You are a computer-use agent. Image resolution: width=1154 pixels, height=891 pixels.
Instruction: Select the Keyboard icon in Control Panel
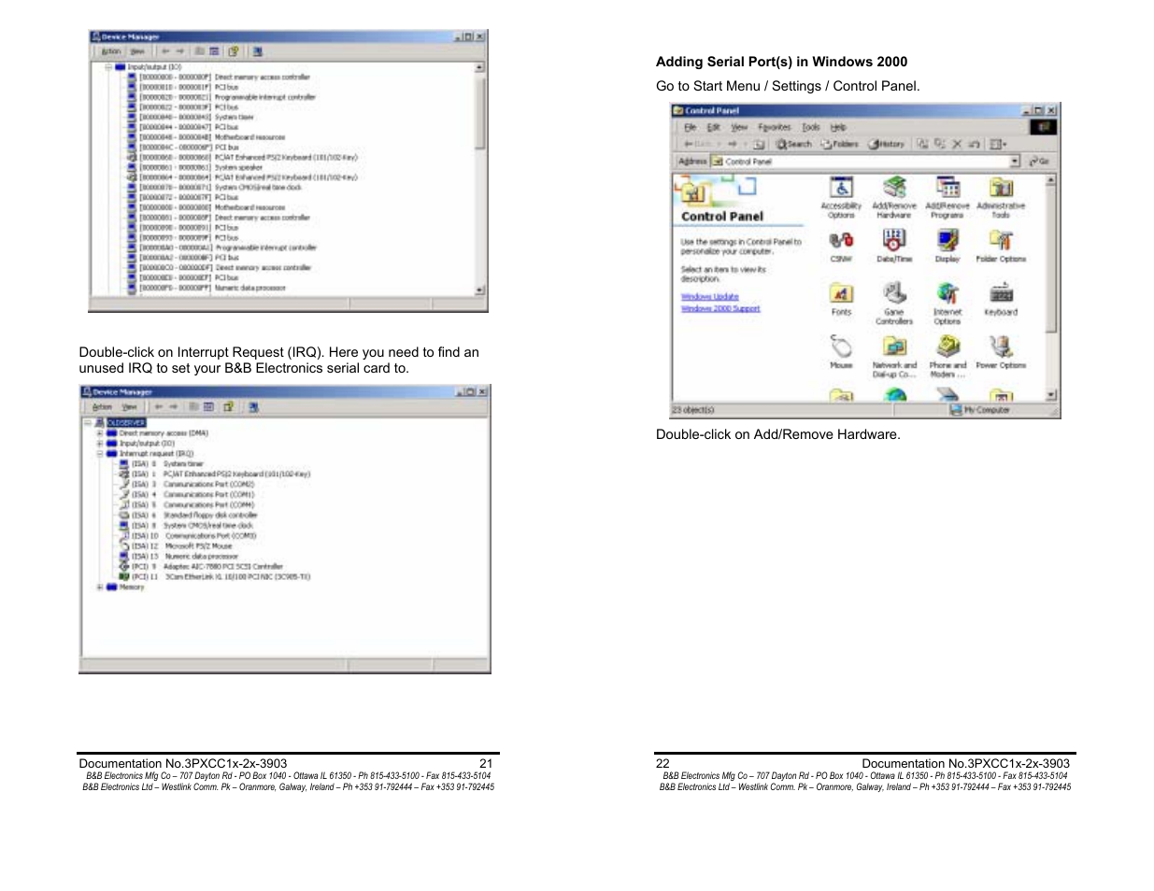(1001, 301)
